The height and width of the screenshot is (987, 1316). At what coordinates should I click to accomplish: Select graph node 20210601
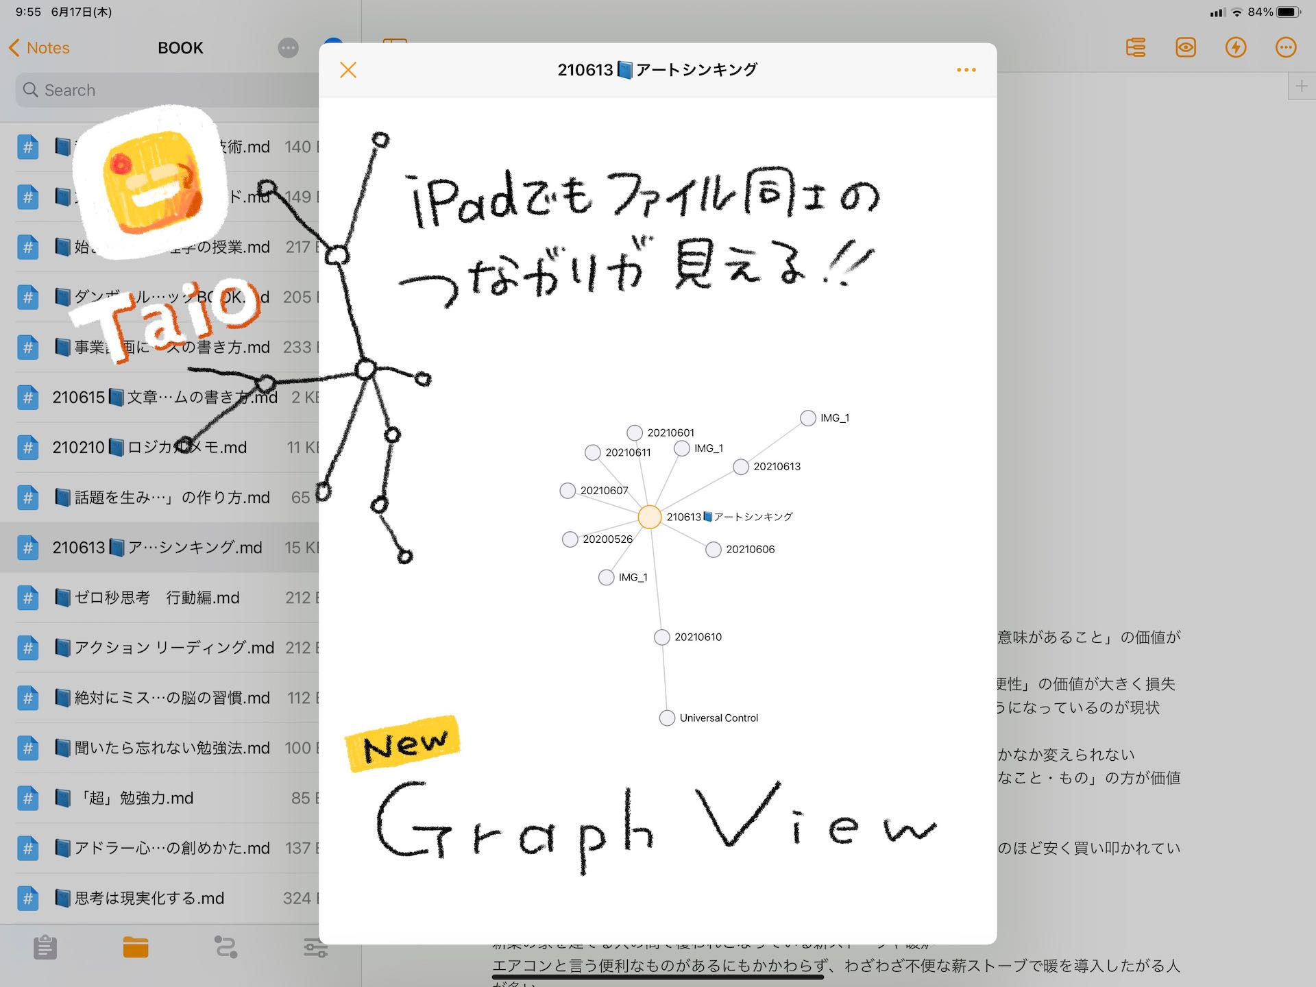[635, 432]
